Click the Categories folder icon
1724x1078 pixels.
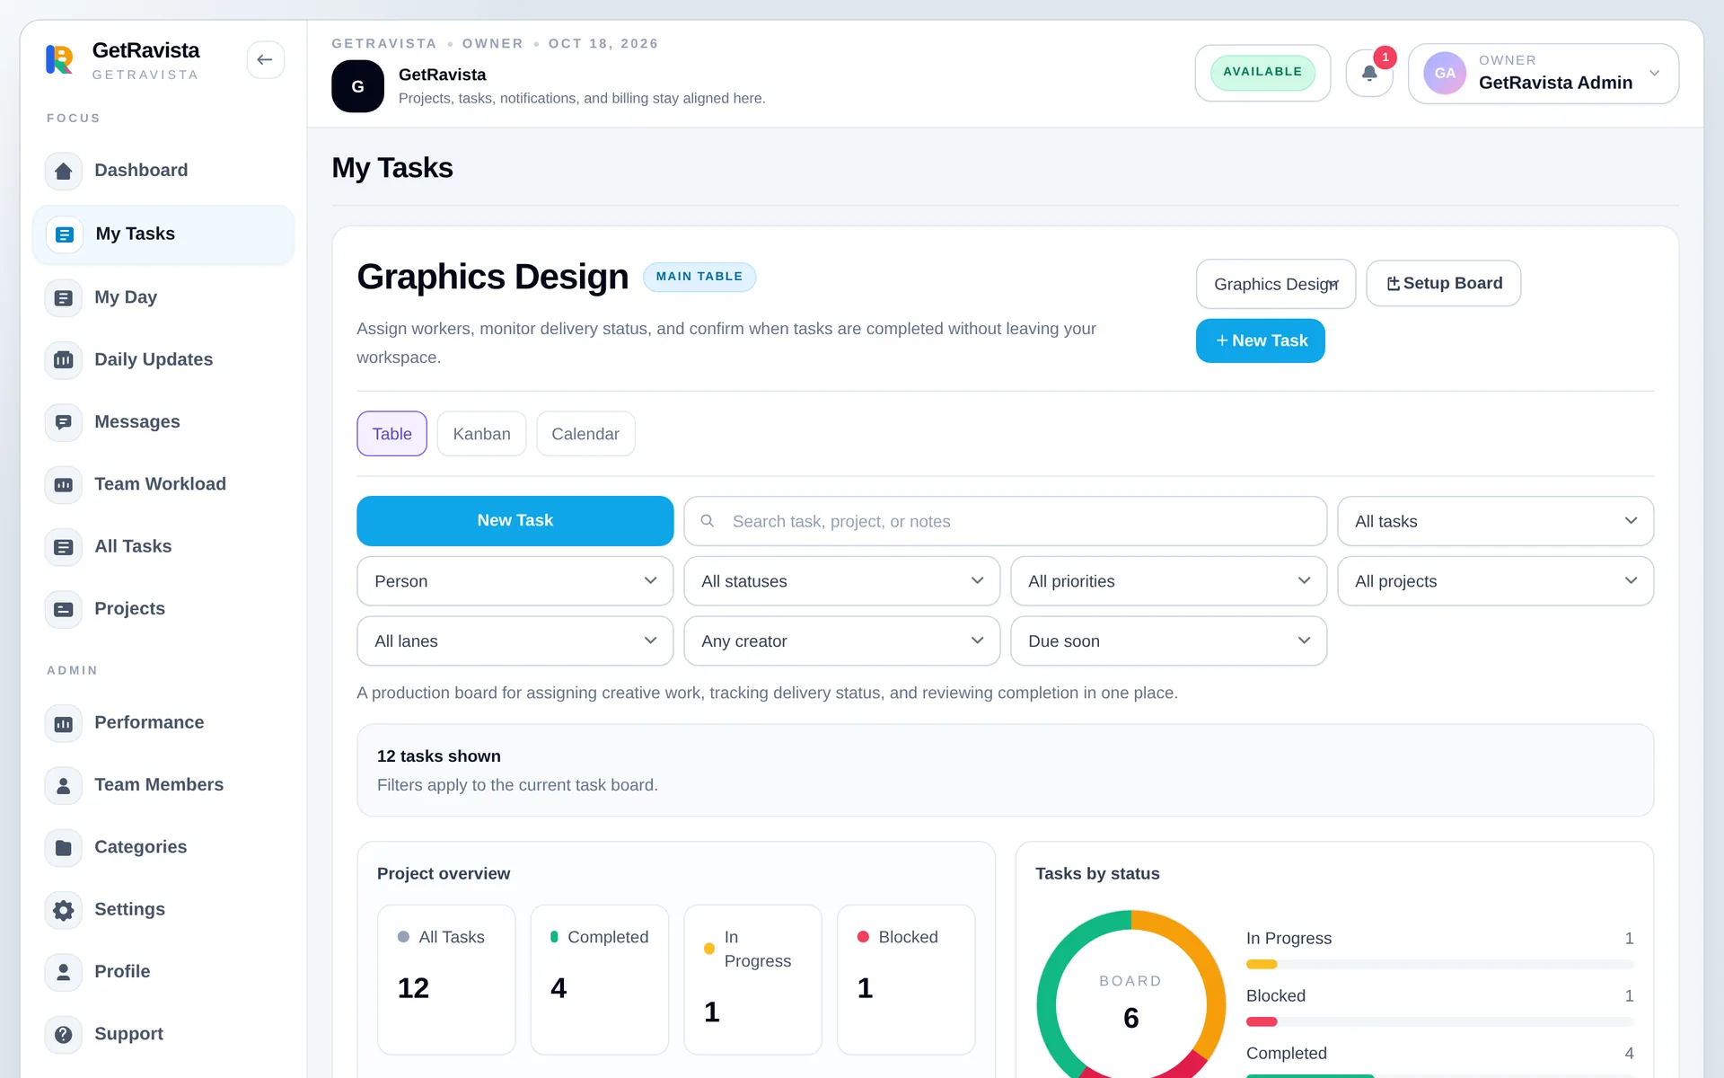[x=63, y=847]
